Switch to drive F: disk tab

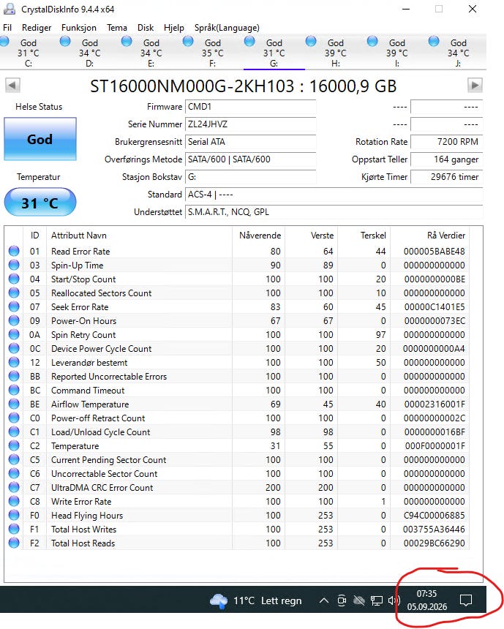[x=213, y=53]
